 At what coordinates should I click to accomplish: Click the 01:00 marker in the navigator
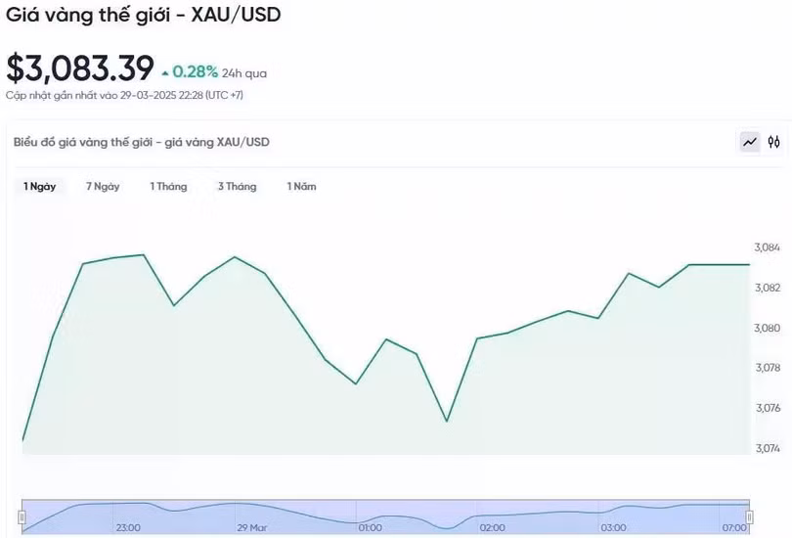click(x=371, y=527)
